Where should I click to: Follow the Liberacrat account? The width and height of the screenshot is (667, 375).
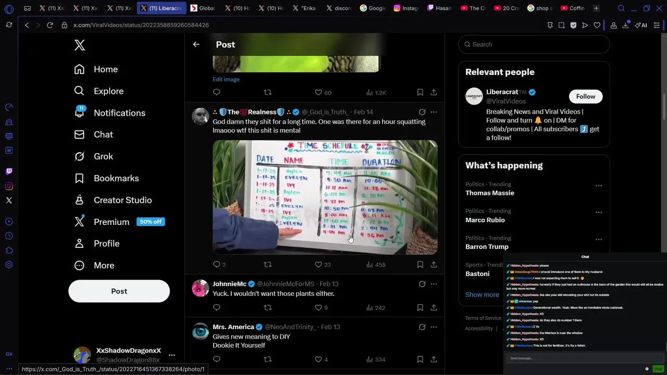[x=586, y=96]
